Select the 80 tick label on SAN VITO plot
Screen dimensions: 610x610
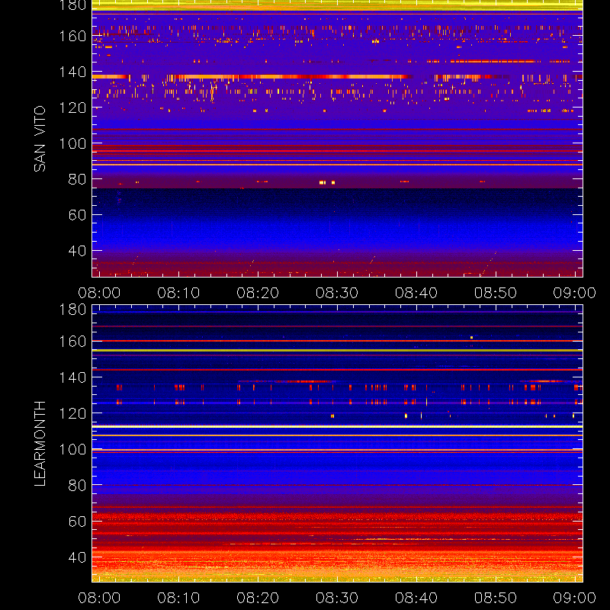(x=77, y=179)
